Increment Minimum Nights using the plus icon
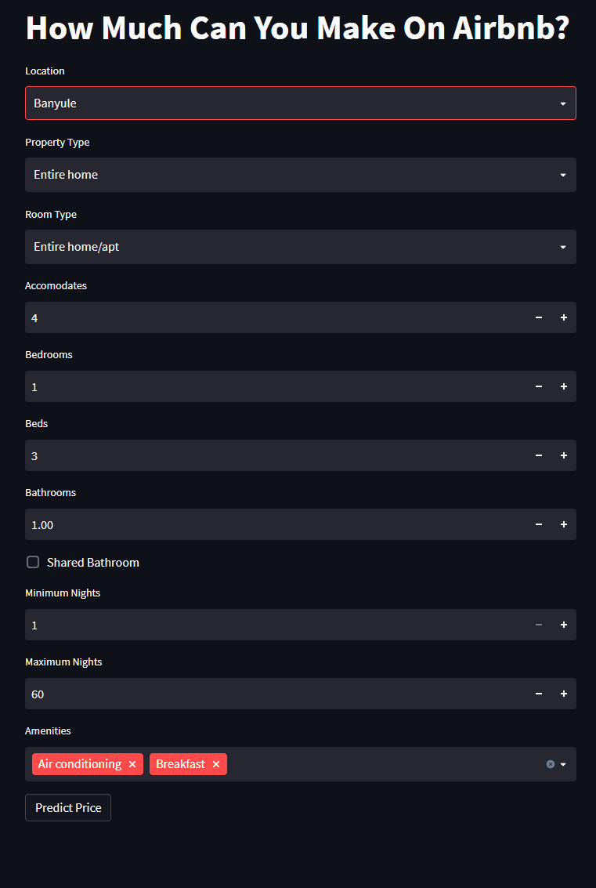 pos(563,625)
